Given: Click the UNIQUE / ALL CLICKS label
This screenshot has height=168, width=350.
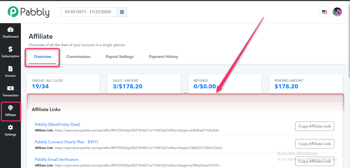Looking at the screenshot, I should pos(47,81).
